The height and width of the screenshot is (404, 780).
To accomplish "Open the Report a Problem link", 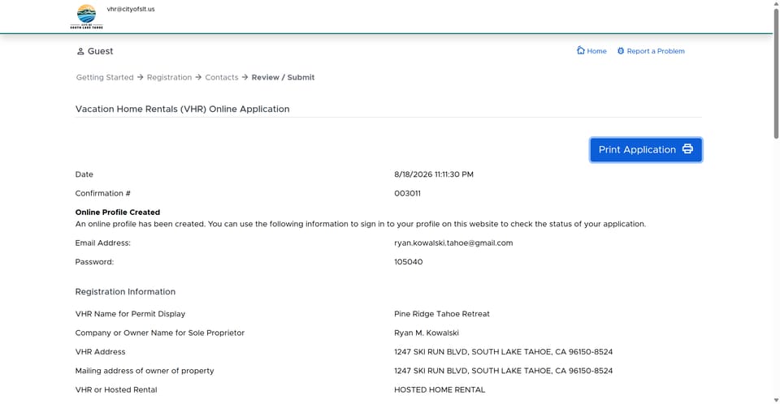I will pyautogui.click(x=651, y=50).
